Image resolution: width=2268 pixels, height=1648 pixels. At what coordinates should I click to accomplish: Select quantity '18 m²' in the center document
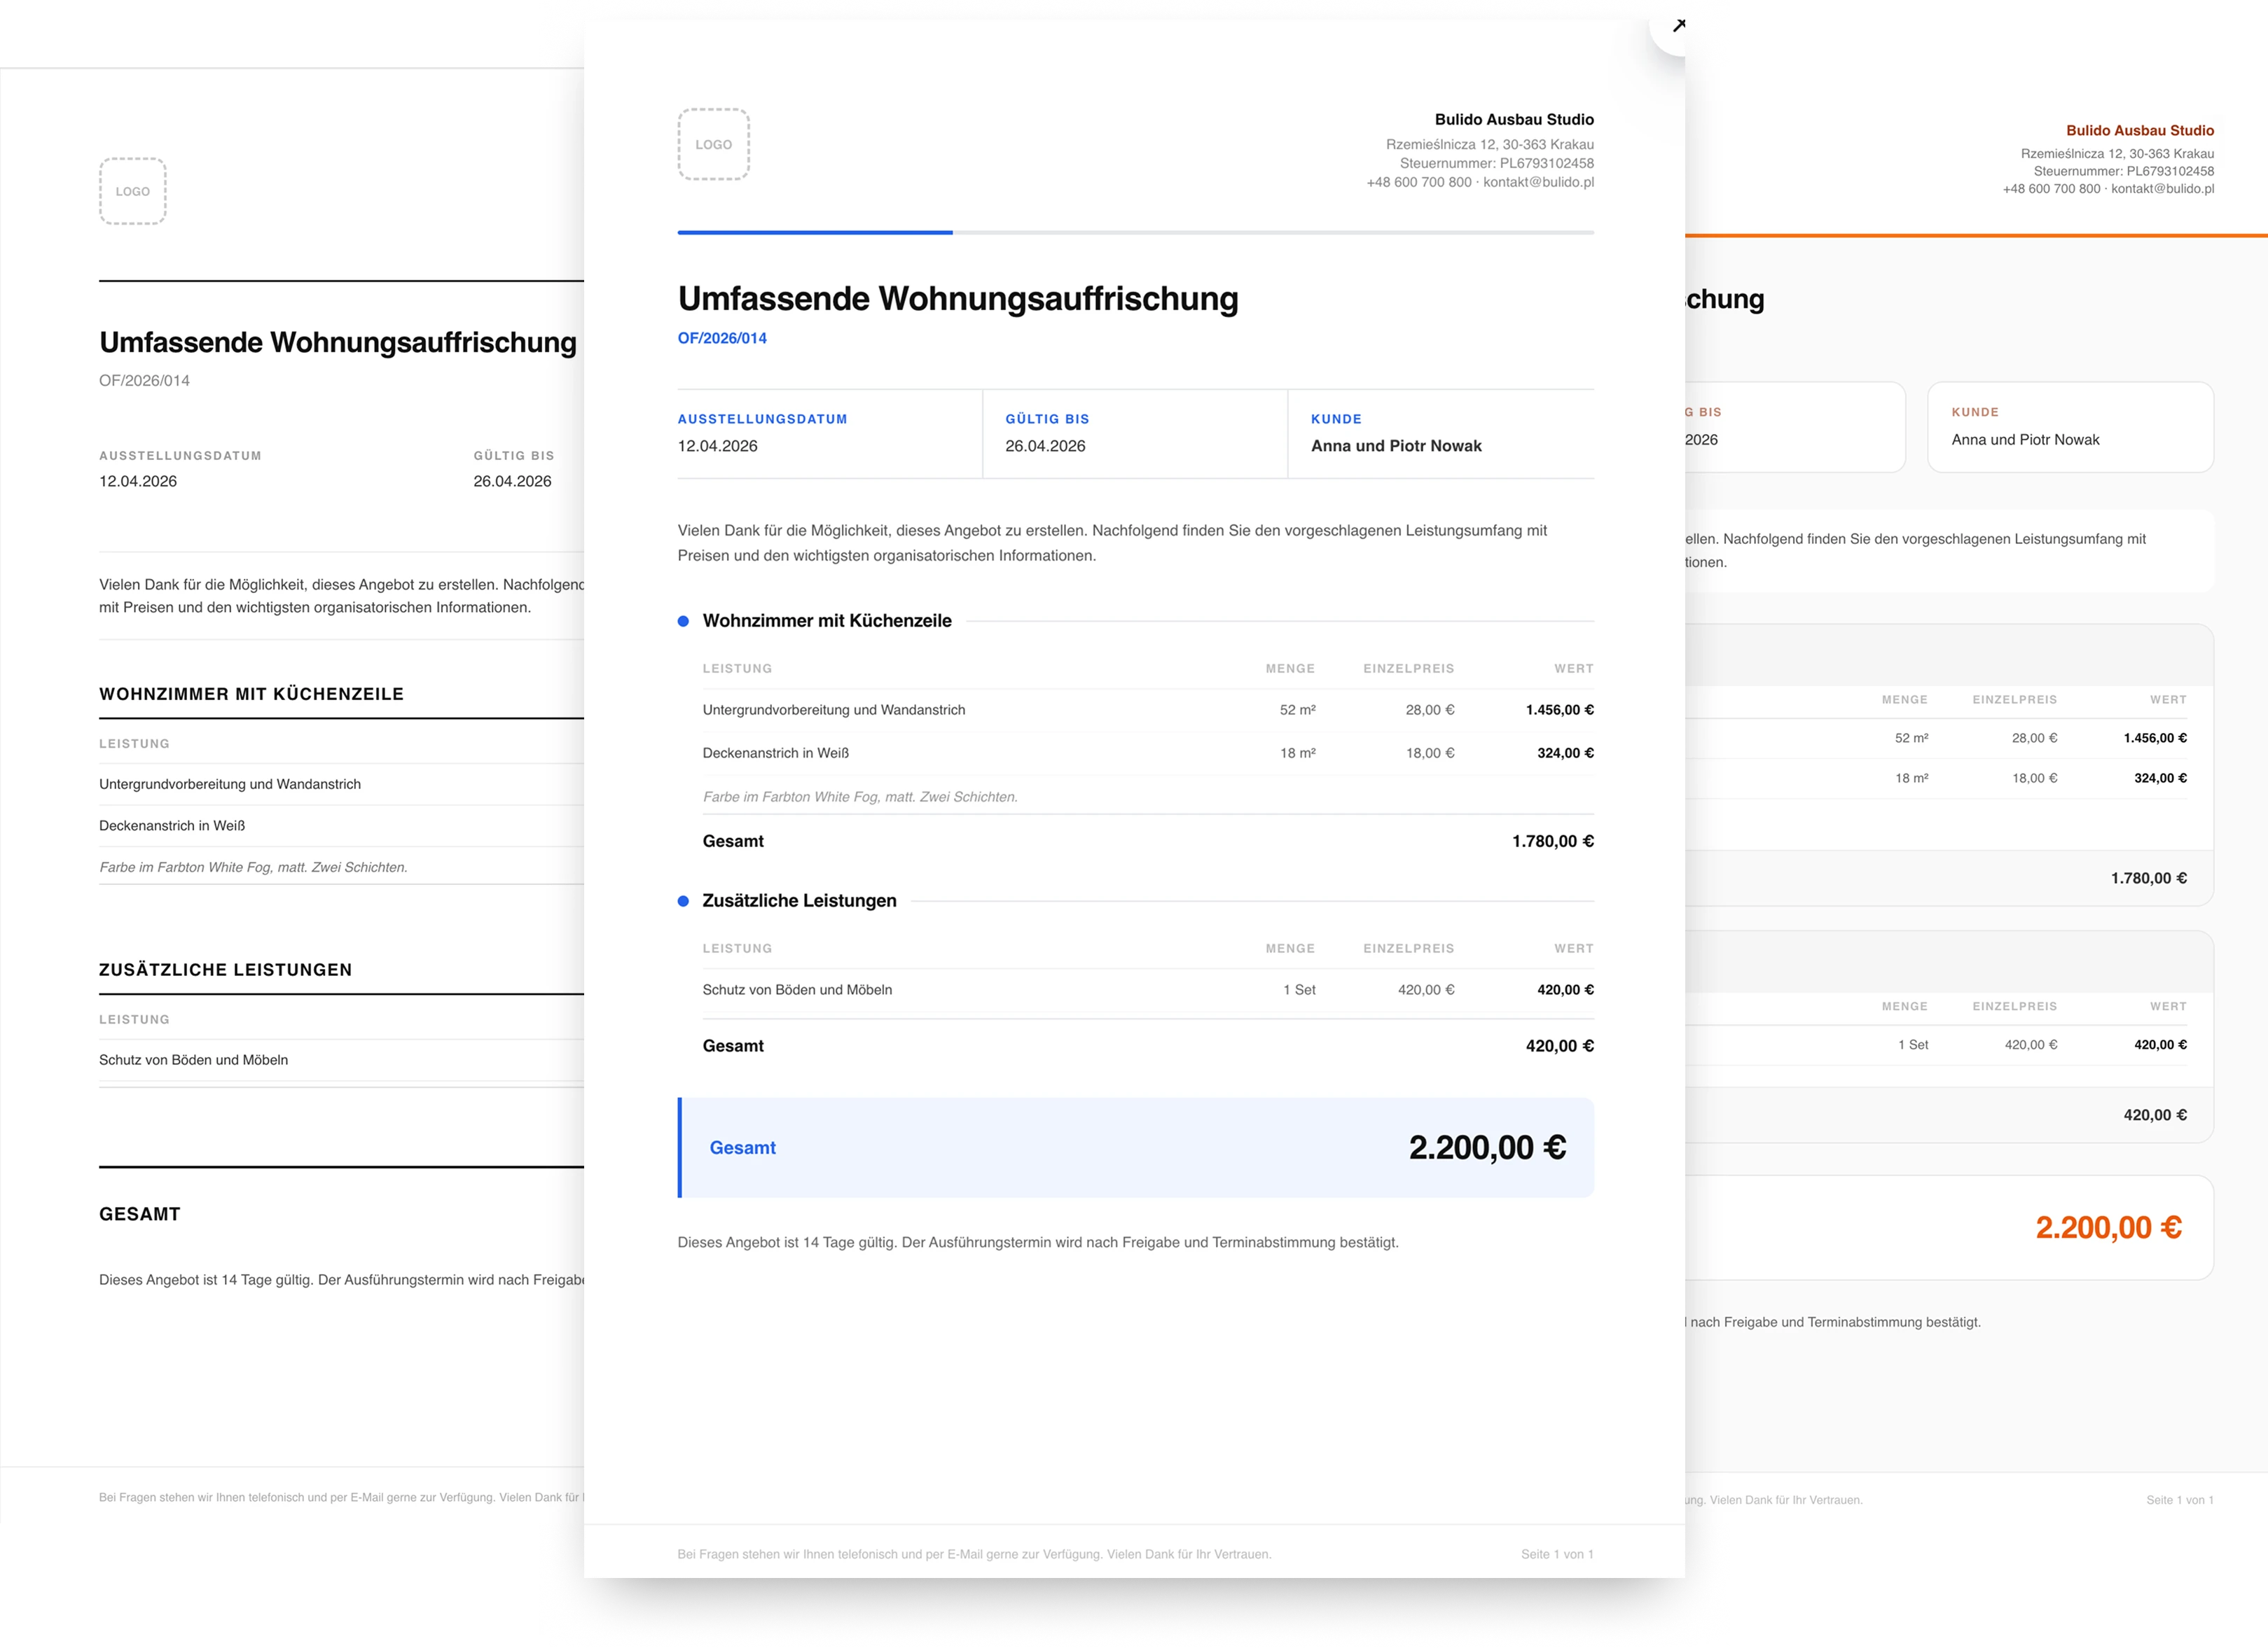tap(1298, 753)
